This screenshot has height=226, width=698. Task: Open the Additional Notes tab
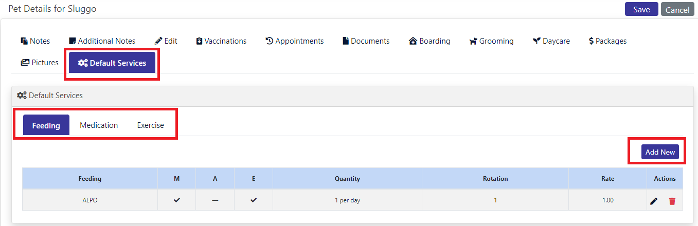point(102,41)
